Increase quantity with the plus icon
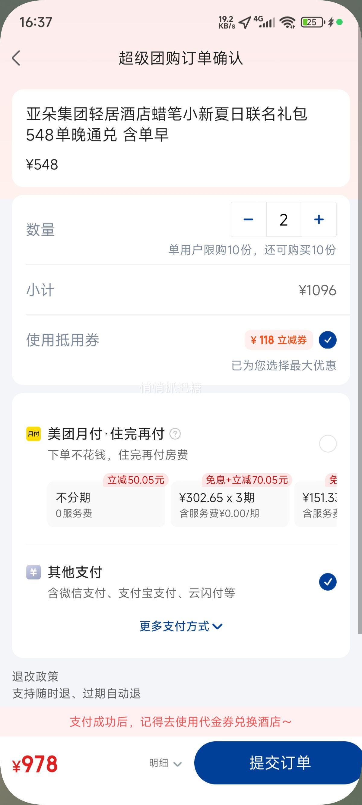Viewport: 362px width, 805px height. (x=319, y=219)
